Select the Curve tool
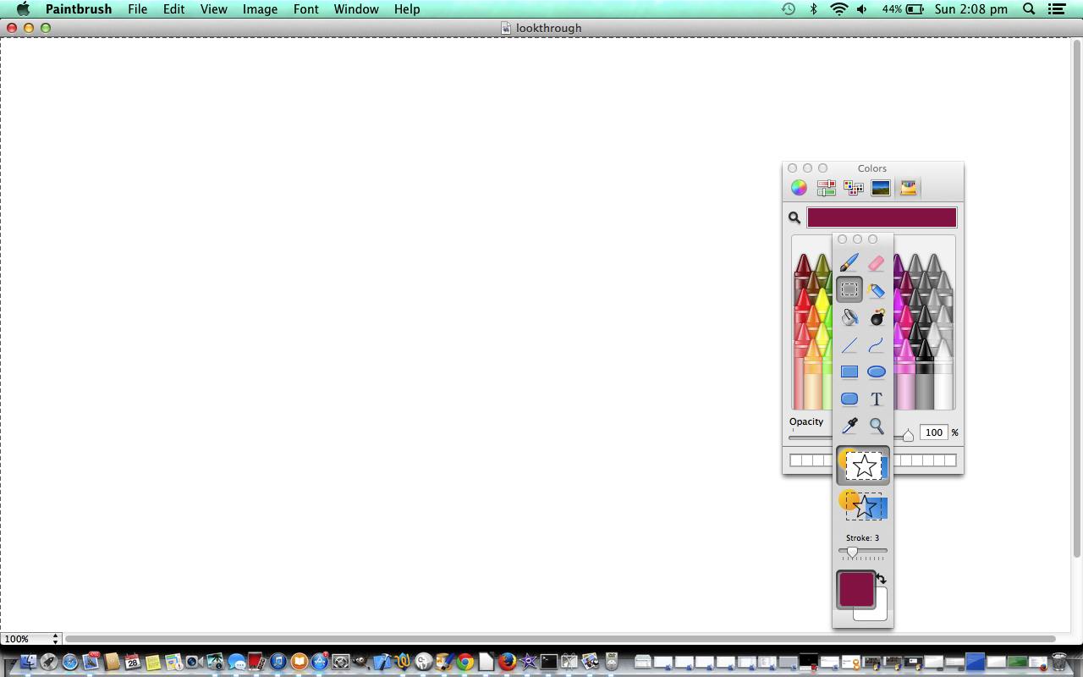Image resolution: width=1083 pixels, height=677 pixels. [x=877, y=344]
